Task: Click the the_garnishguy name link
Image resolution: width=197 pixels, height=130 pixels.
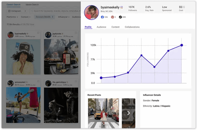Action: [59, 82]
